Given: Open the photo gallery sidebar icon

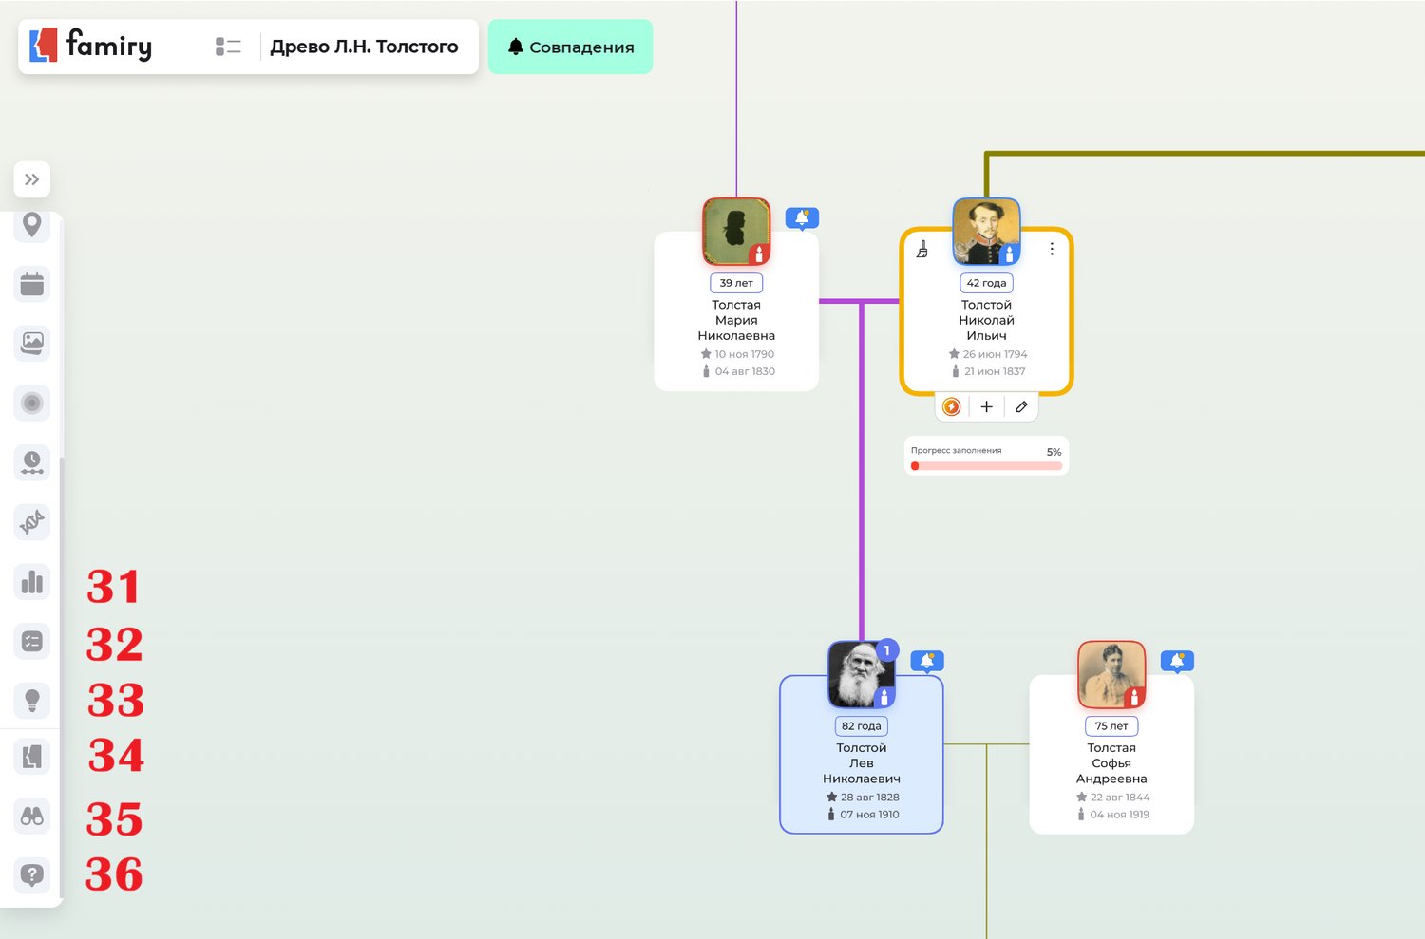Looking at the screenshot, I should [32, 343].
